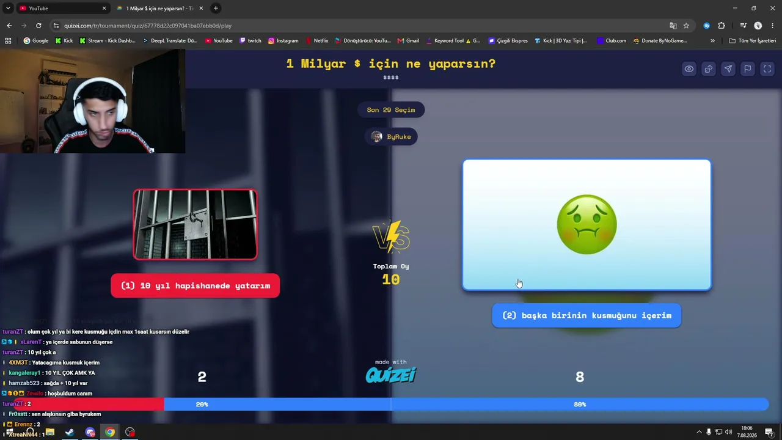This screenshot has height=440, width=782.
Task: Select the nauseated emoji image card
Action: point(586,225)
